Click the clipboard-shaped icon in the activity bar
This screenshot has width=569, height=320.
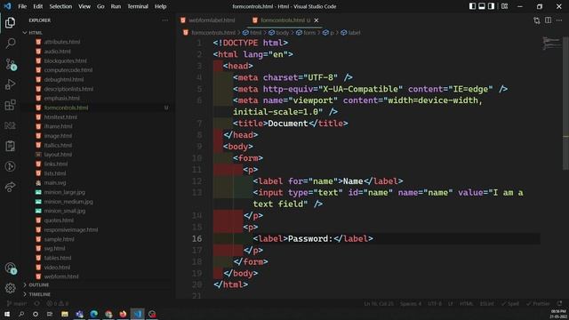tap(10, 146)
